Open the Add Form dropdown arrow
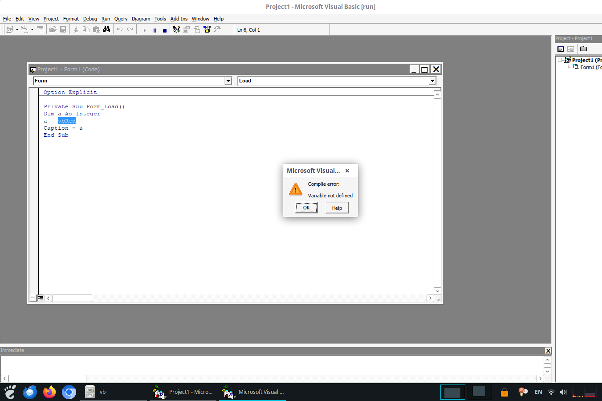This screenshot has height=401, width=602. tap(32, 29)
